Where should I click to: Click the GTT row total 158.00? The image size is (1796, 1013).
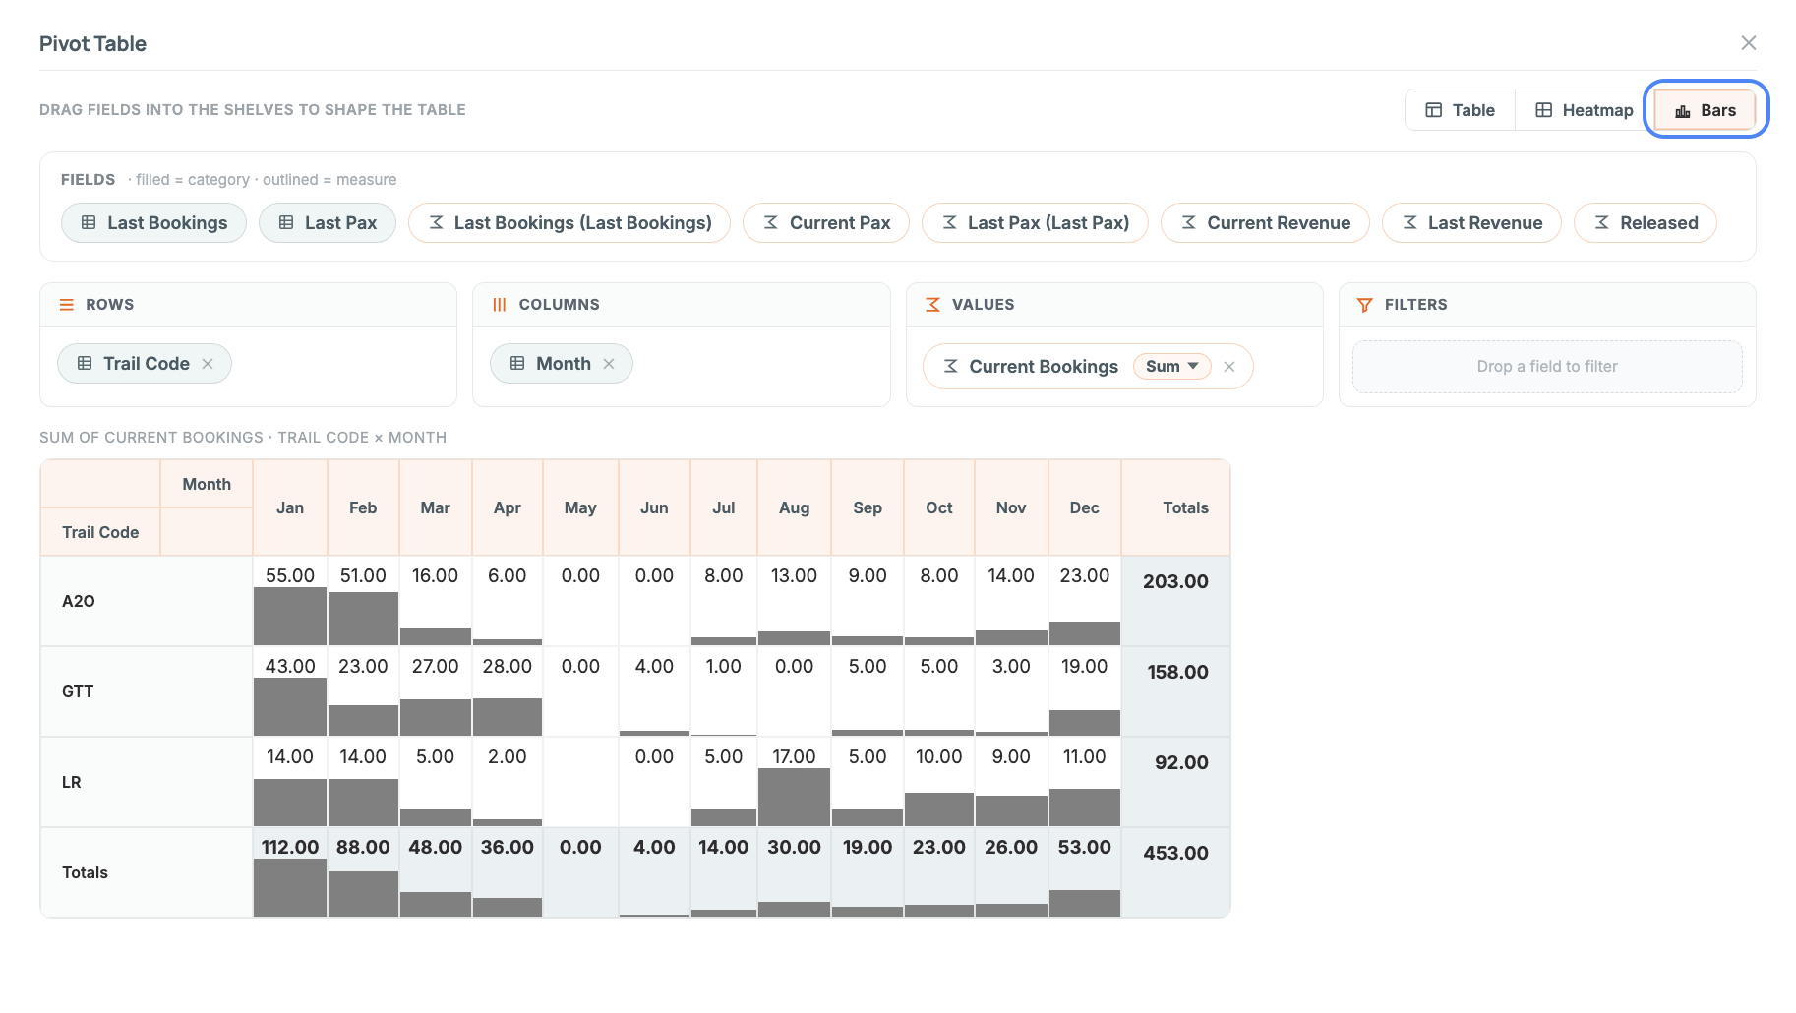pyautogui.click(x=1176, y=691)
